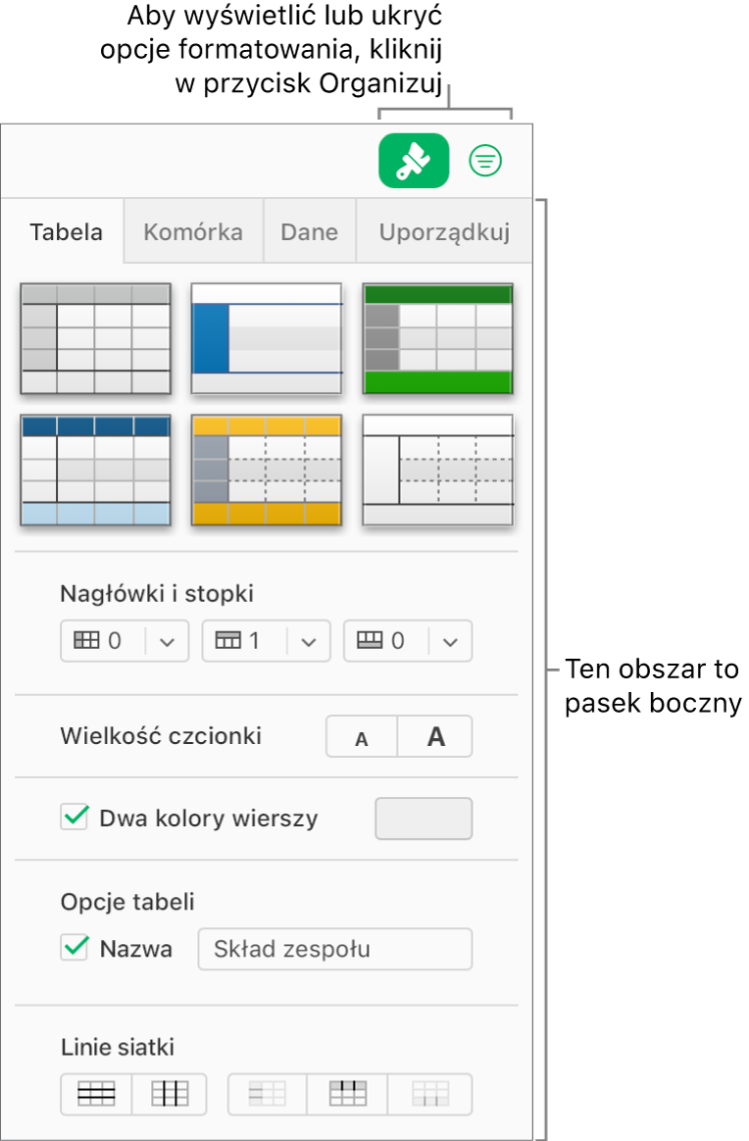Select the Format paintbrush icon
This screenshot has width=749, height=1141.
click(x=413, y=162)
